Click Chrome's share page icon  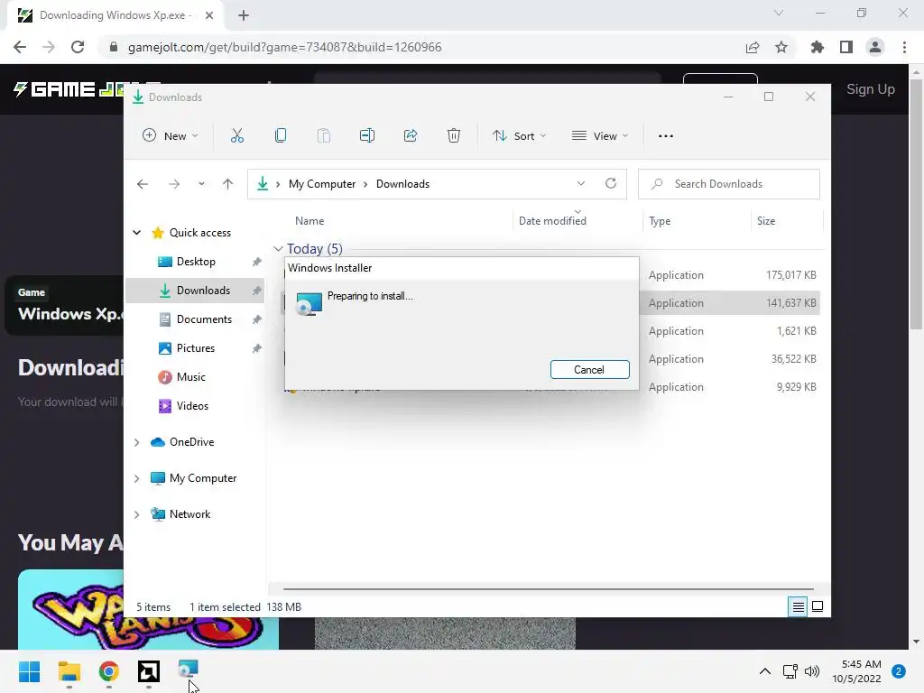753,47
